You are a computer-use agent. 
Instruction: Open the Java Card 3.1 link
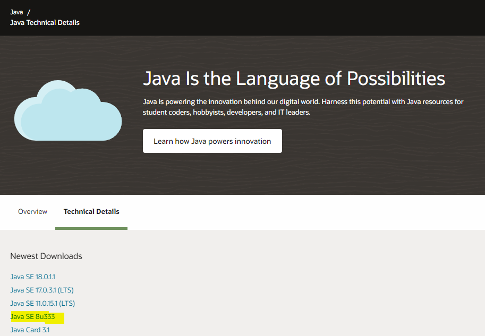pyautogui.click(x=30, y=330)
